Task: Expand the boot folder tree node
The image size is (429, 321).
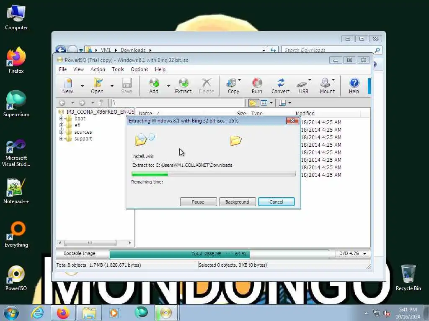Action: (x=61, y=119)
